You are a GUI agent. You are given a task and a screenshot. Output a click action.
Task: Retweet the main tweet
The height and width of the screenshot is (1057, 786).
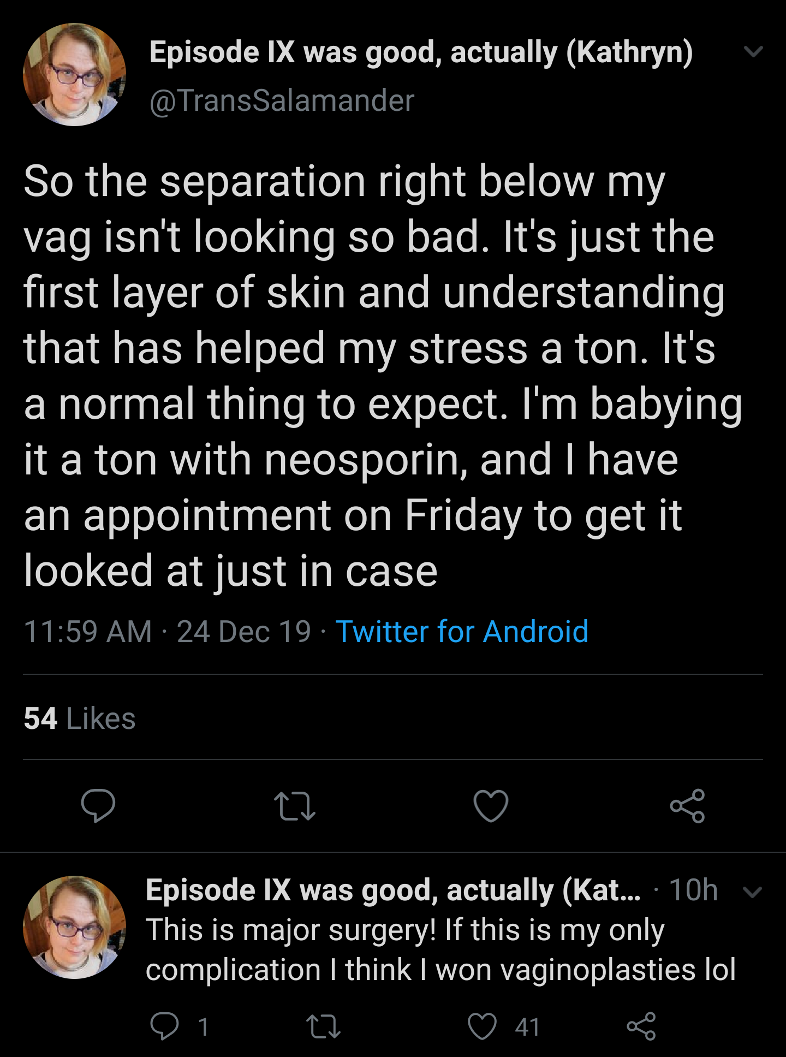click(x=294, y=806)
